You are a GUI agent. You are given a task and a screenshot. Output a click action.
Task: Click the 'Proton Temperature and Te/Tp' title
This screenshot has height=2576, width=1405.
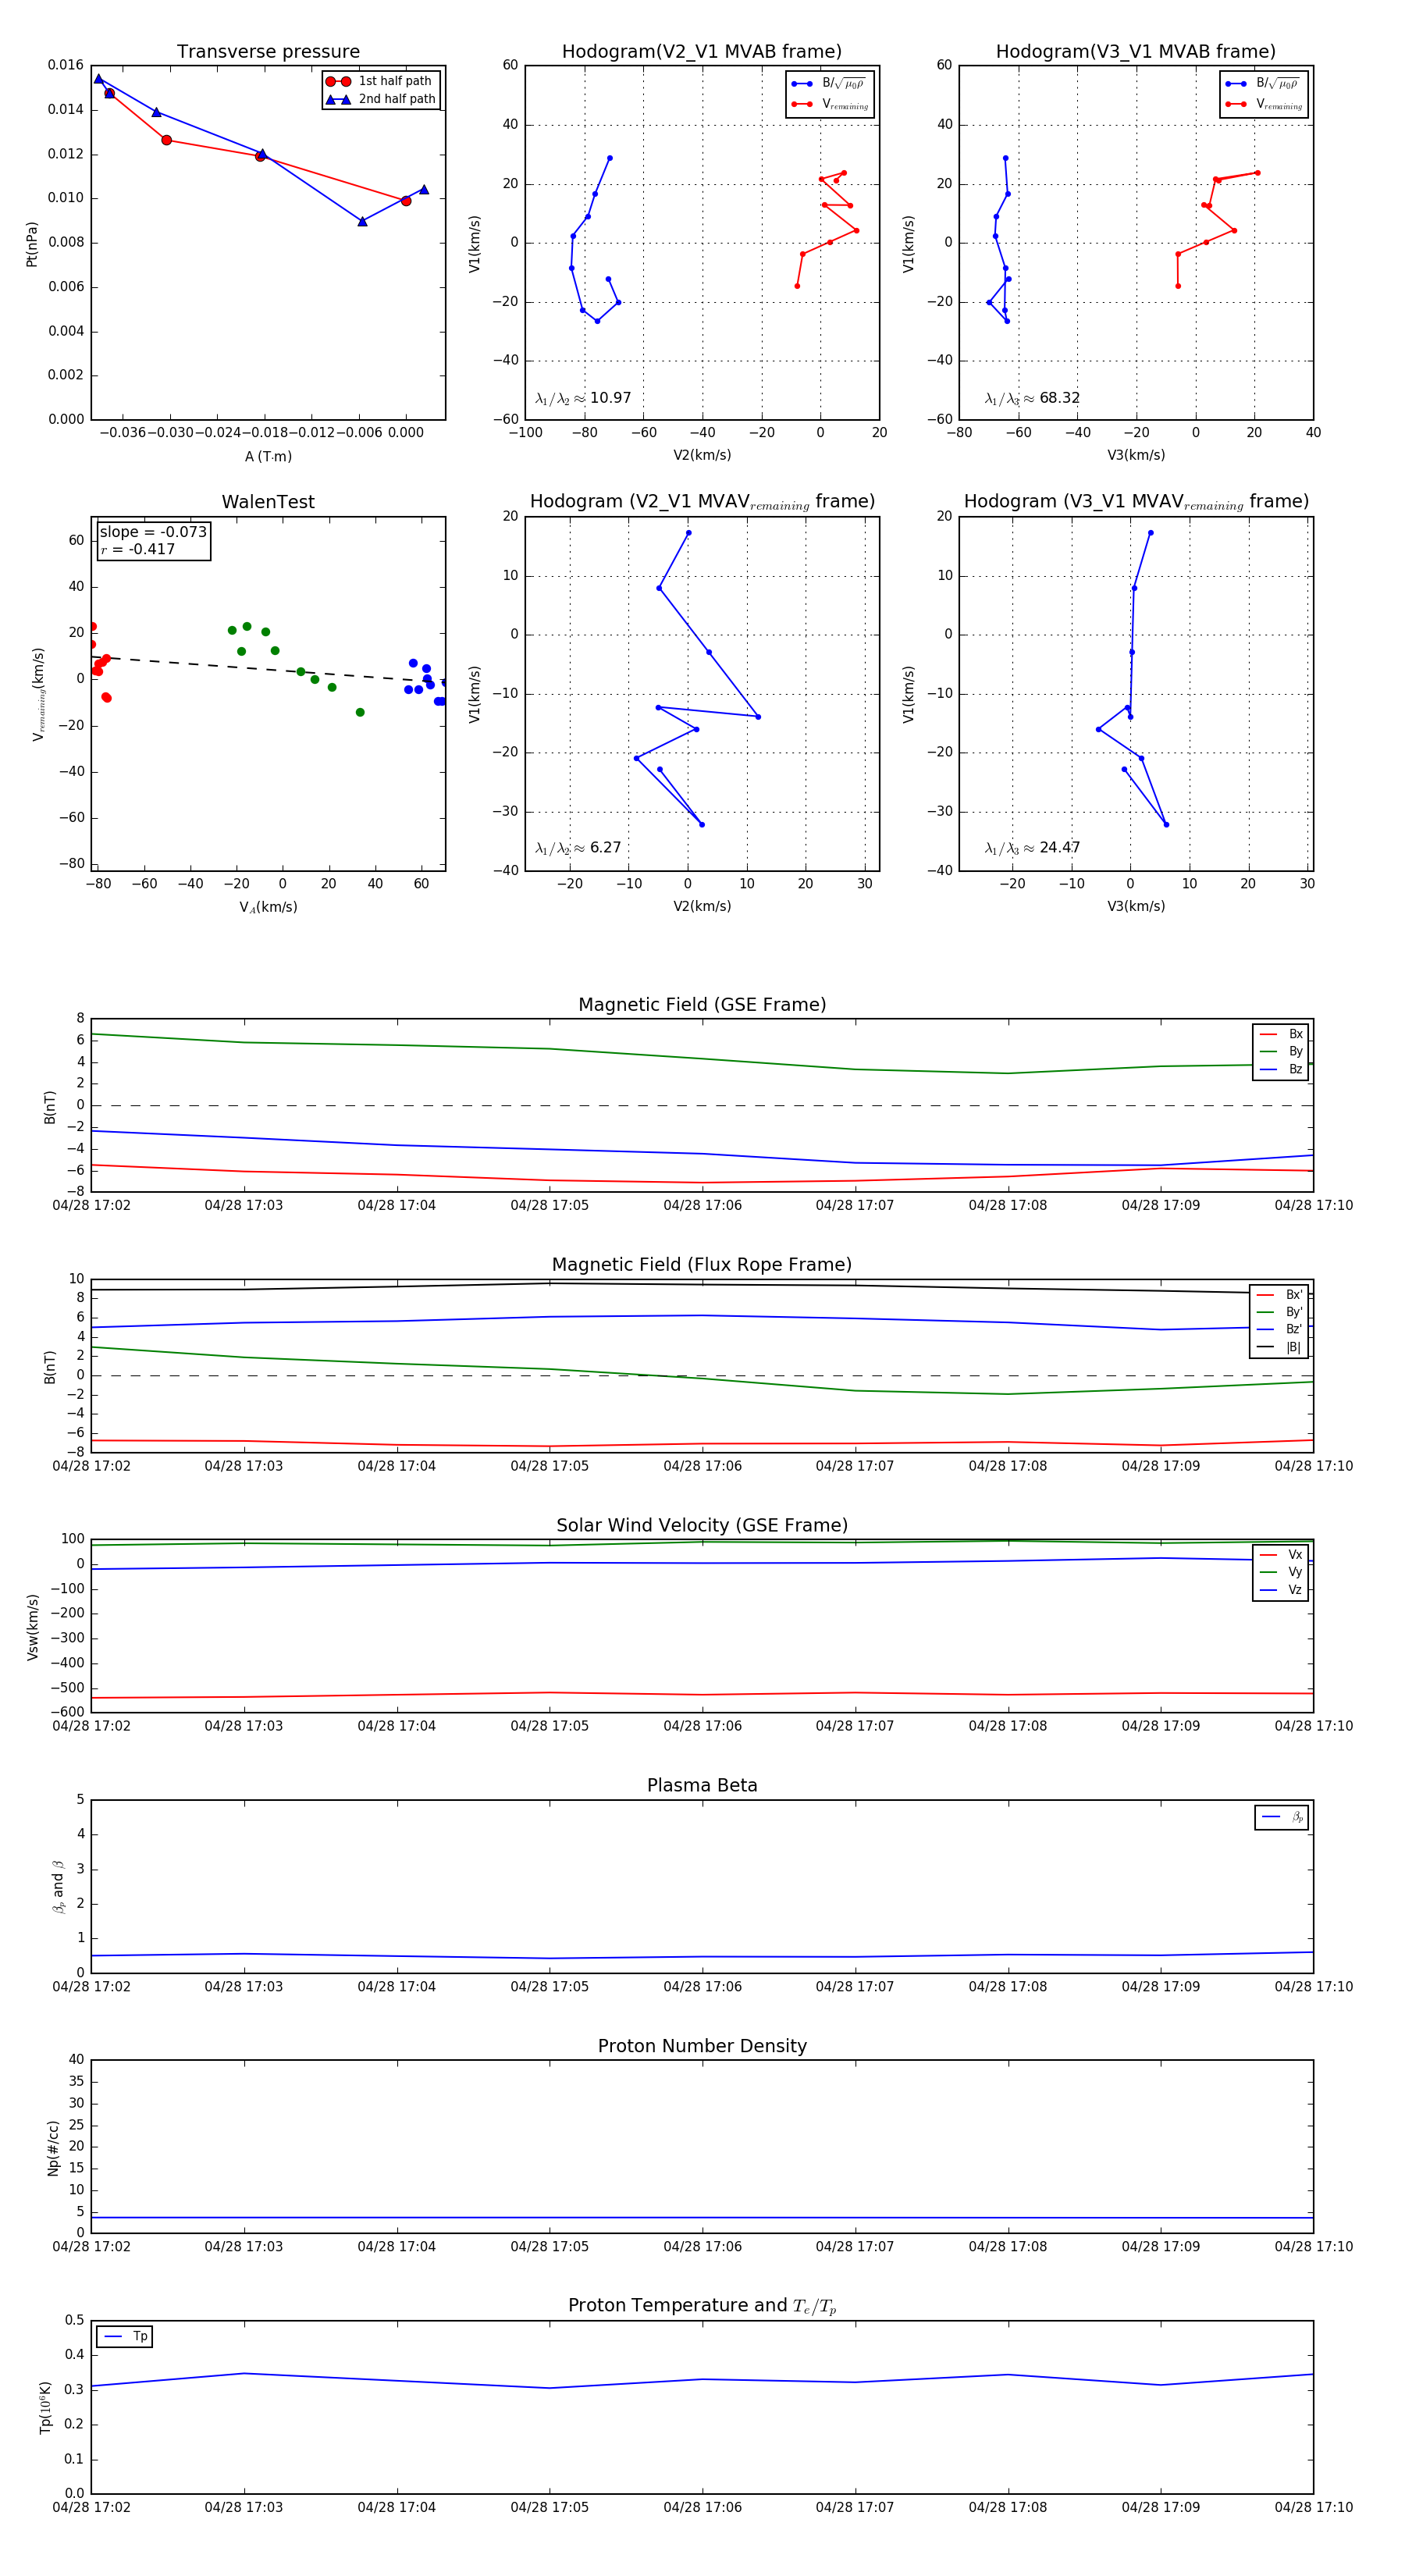coord(702,2306)
